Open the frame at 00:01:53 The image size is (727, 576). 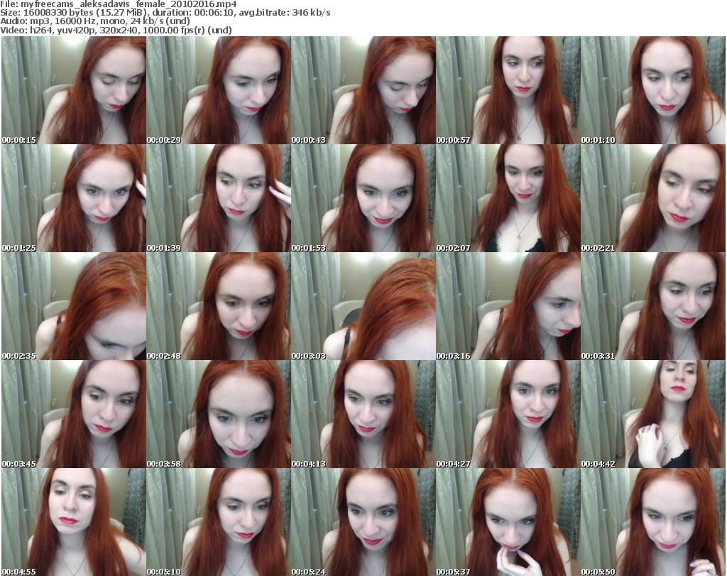click(x=363, y=198)
